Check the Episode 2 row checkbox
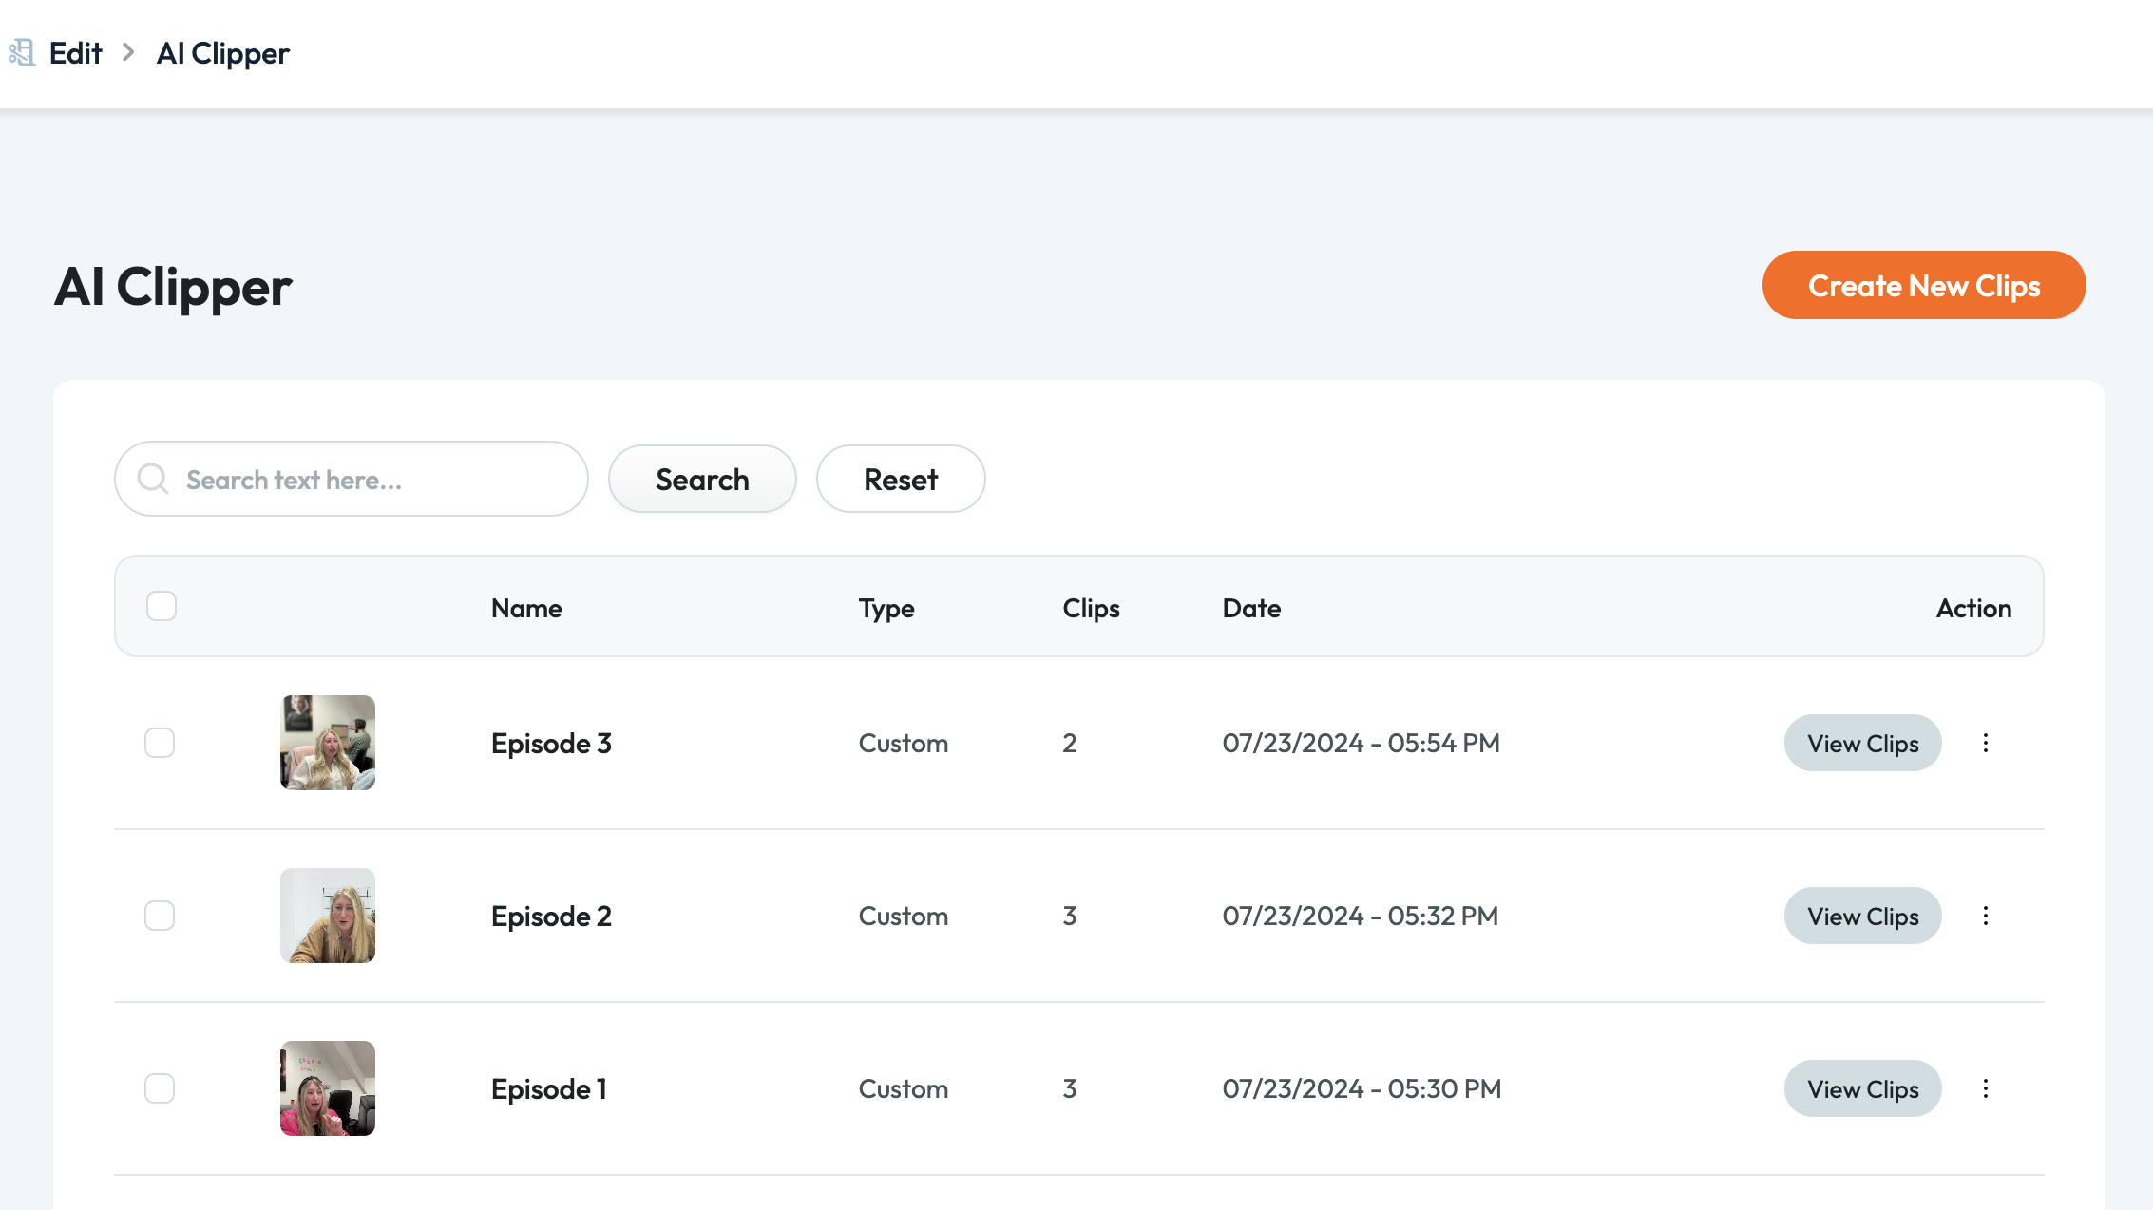 coord(160,916)
